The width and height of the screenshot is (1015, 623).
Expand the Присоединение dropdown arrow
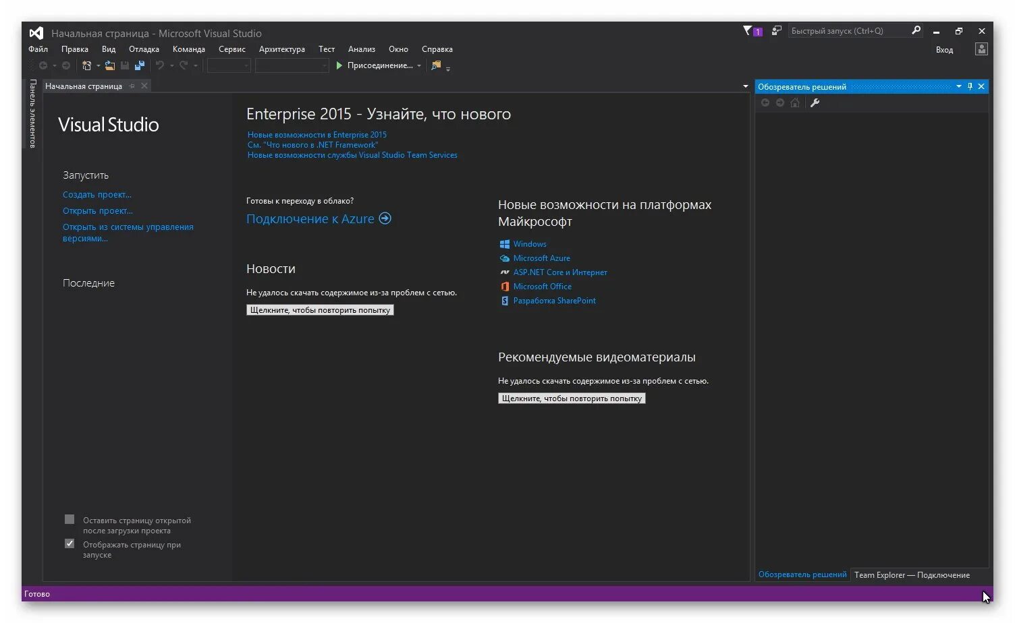[419, 65]
